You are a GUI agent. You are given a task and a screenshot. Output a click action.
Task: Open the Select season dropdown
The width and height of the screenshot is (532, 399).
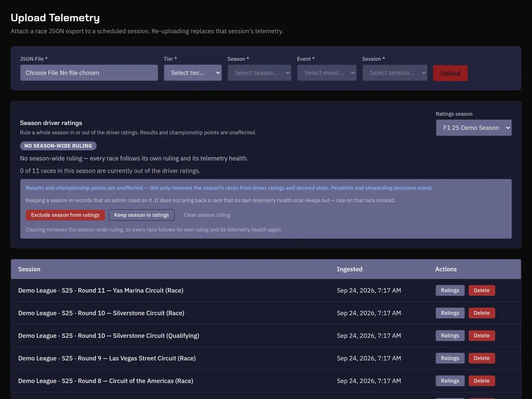pos(260,73)
